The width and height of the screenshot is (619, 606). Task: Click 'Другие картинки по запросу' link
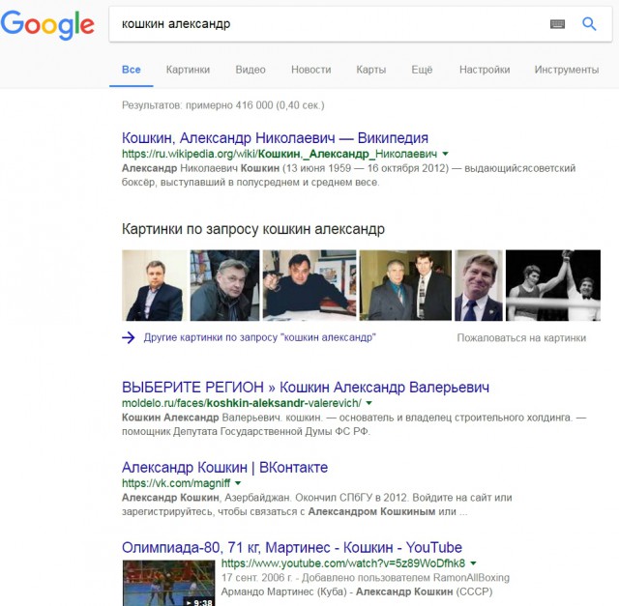260,337
